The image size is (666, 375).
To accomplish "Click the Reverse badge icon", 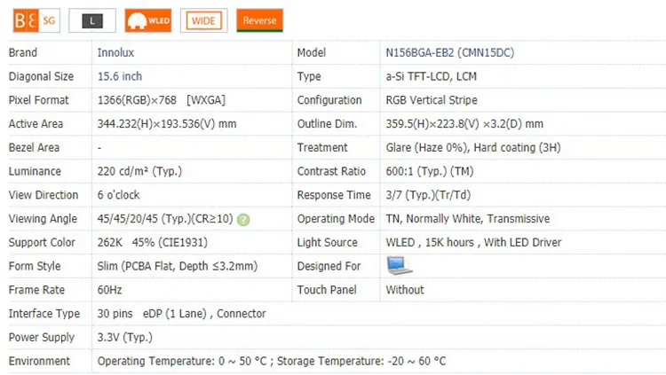I will 259,20.
